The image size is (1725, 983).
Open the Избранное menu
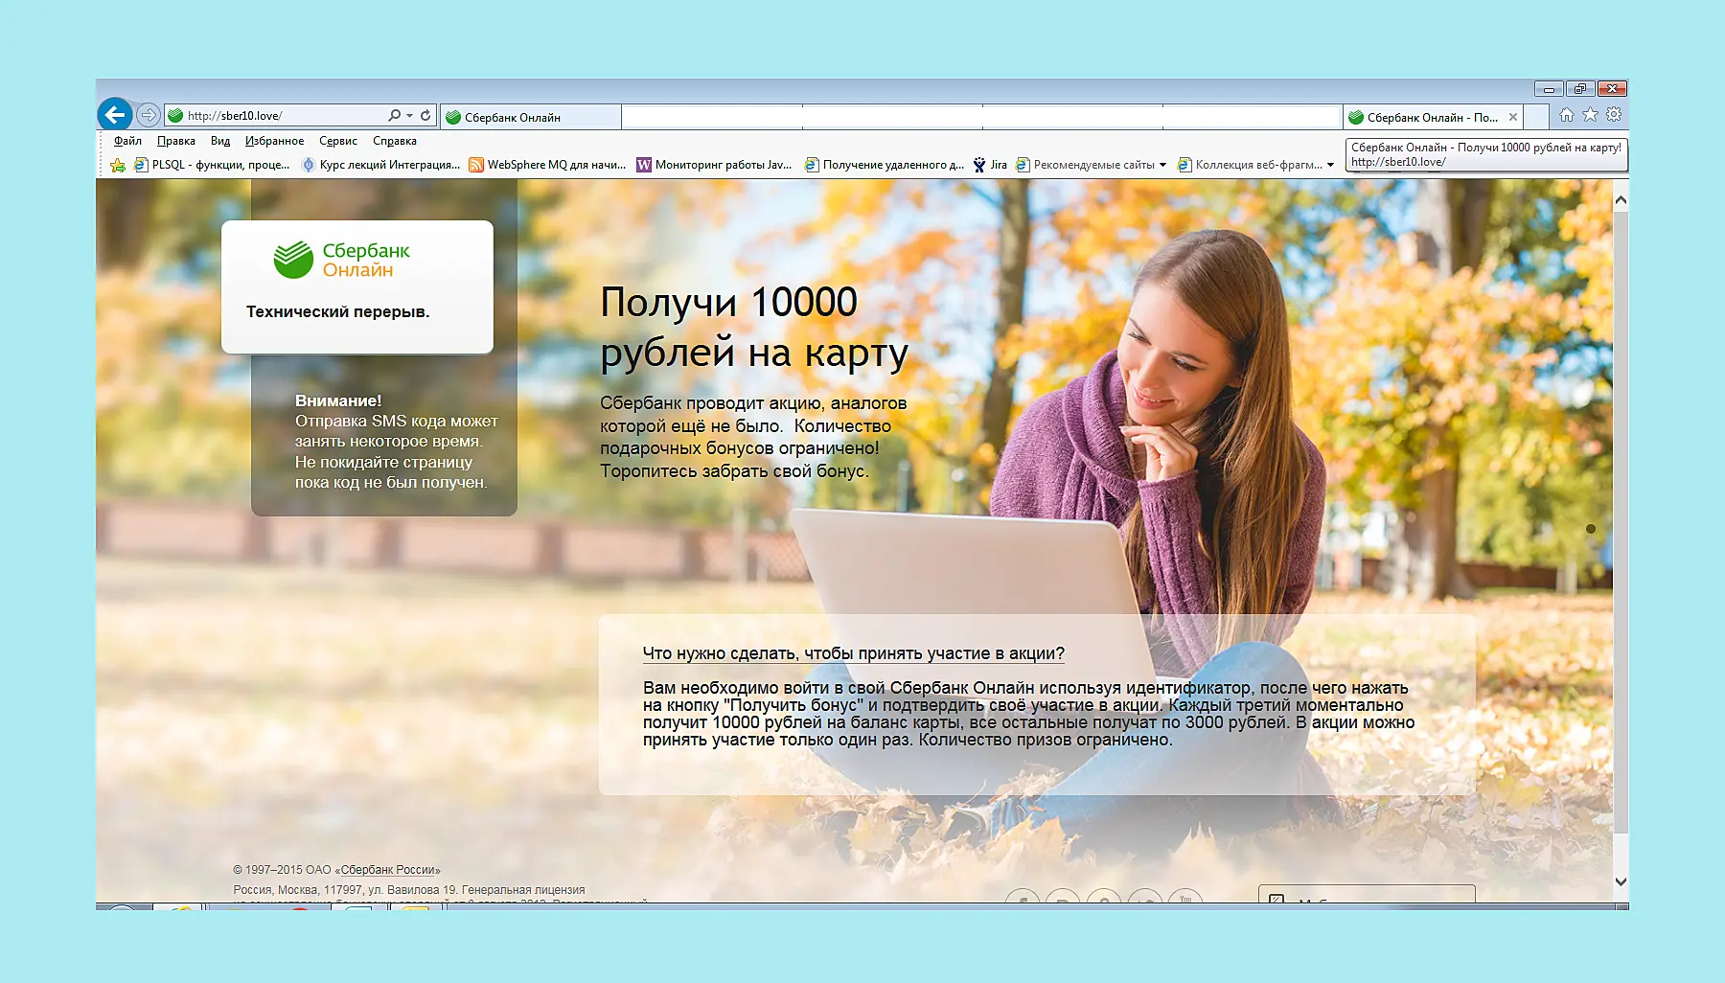tap(274, 141)
